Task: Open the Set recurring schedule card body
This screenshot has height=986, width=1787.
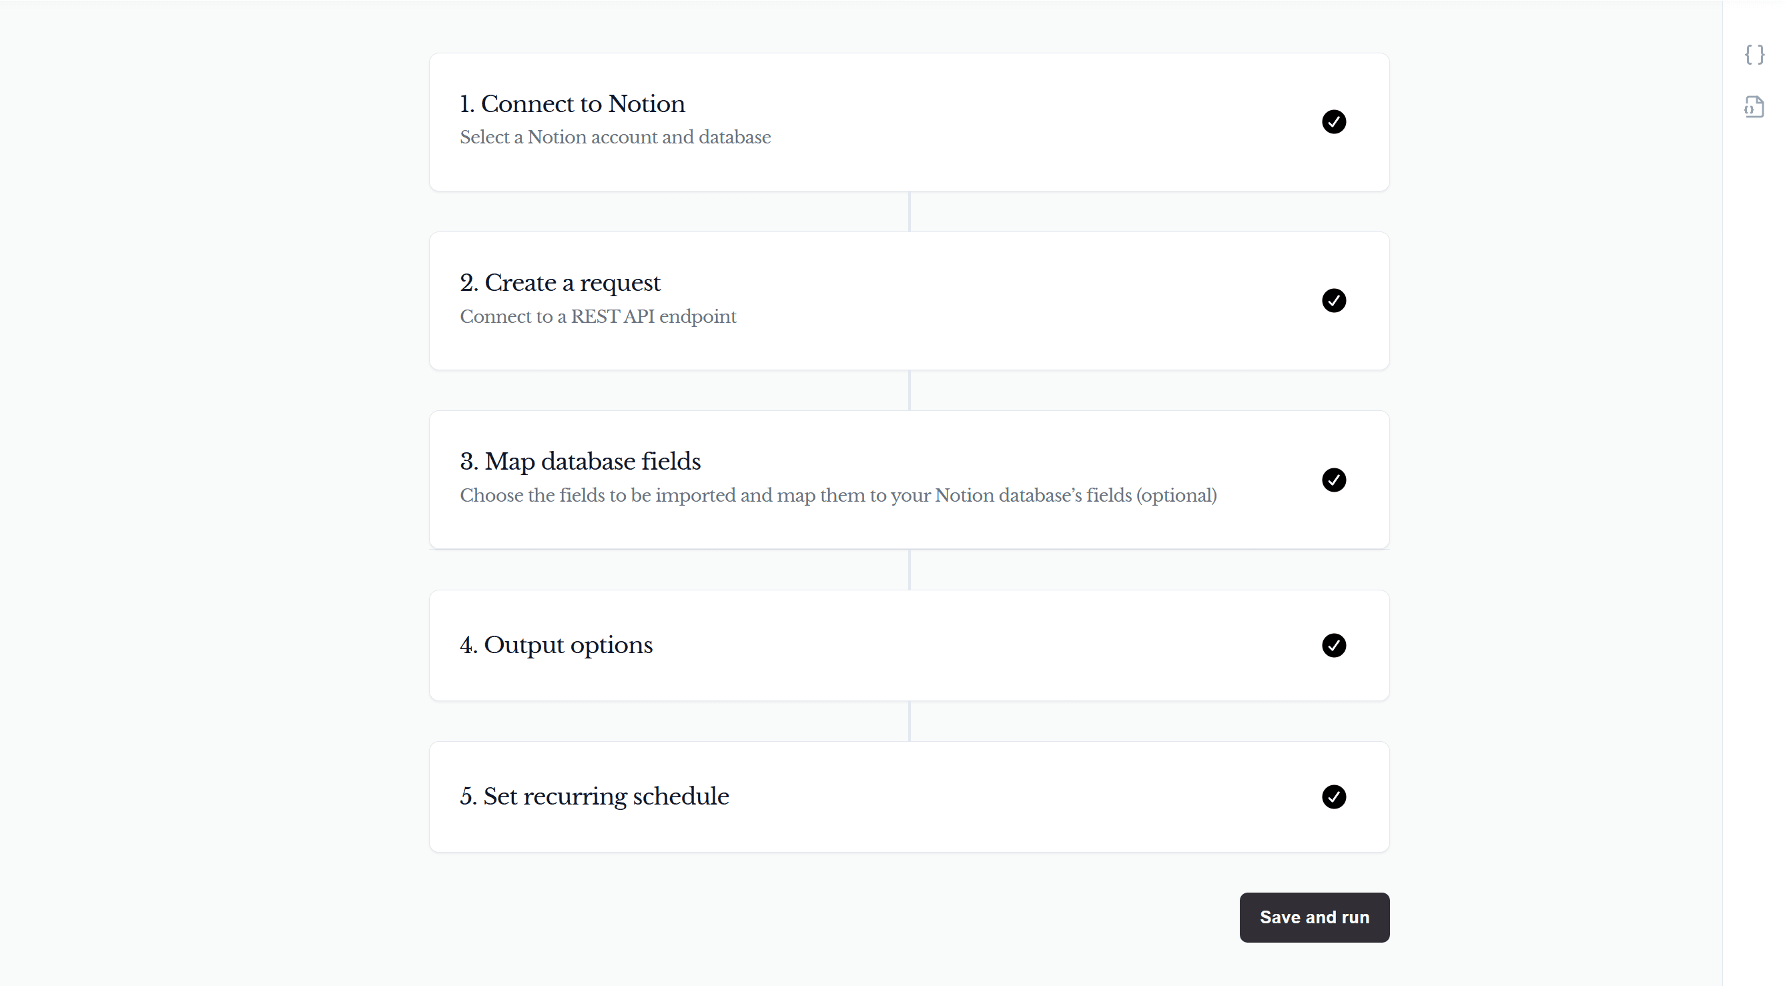Action: tap(909, 797)
